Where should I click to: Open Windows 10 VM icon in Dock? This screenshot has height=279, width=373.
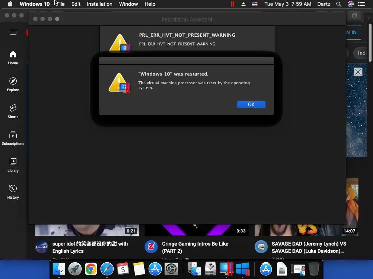(x=243, y=269)
